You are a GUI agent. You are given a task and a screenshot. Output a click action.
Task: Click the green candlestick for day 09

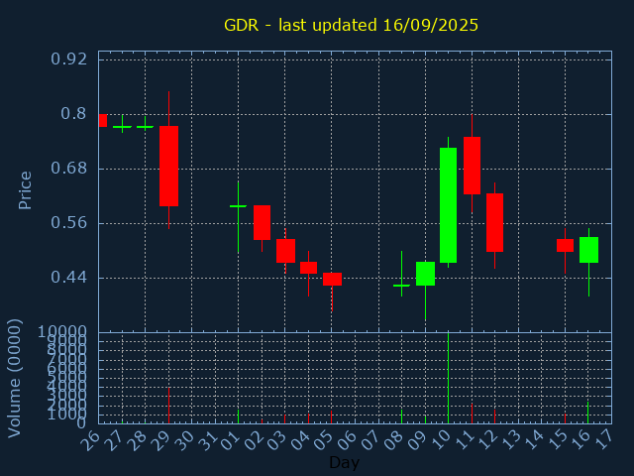tap(425, 274)
